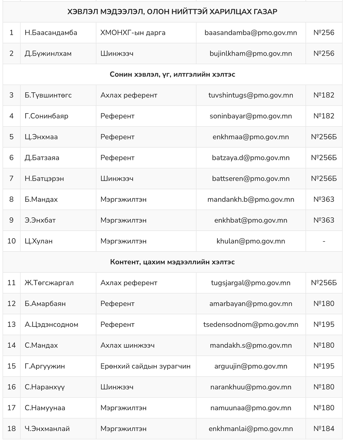Select room number №184 cell

324,428
